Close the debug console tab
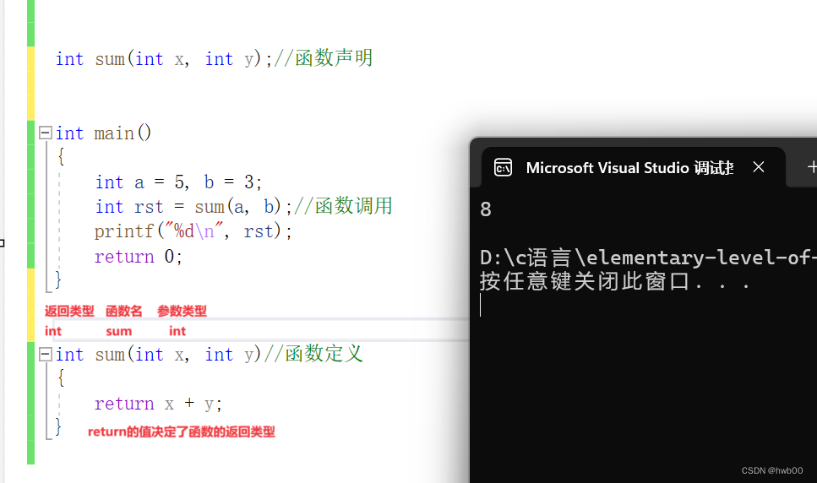Screen dimensions: 817x483 (x=759, y=167)
